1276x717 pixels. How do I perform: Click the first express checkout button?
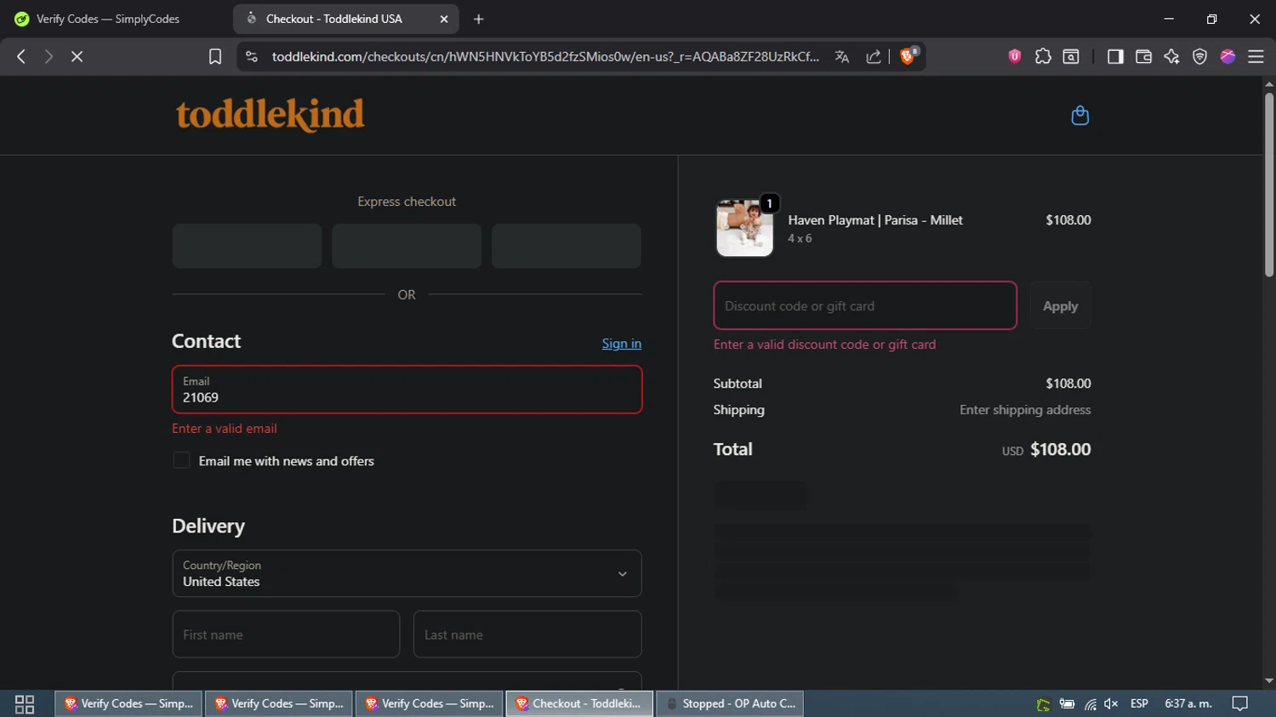[247, 246]
